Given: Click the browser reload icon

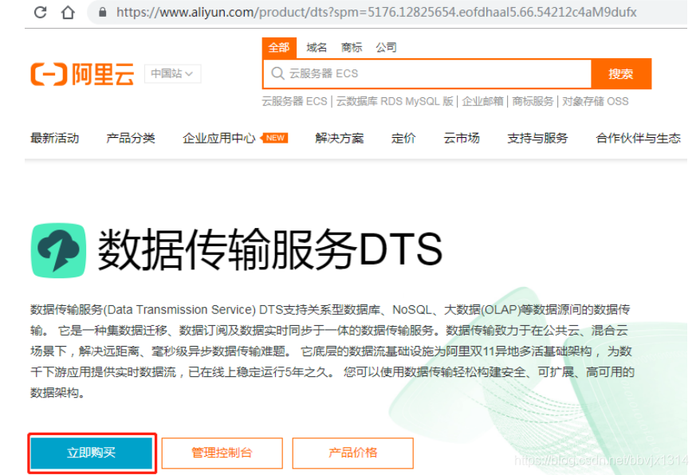Looking at the screenshot, I should [x=41, y=12].
